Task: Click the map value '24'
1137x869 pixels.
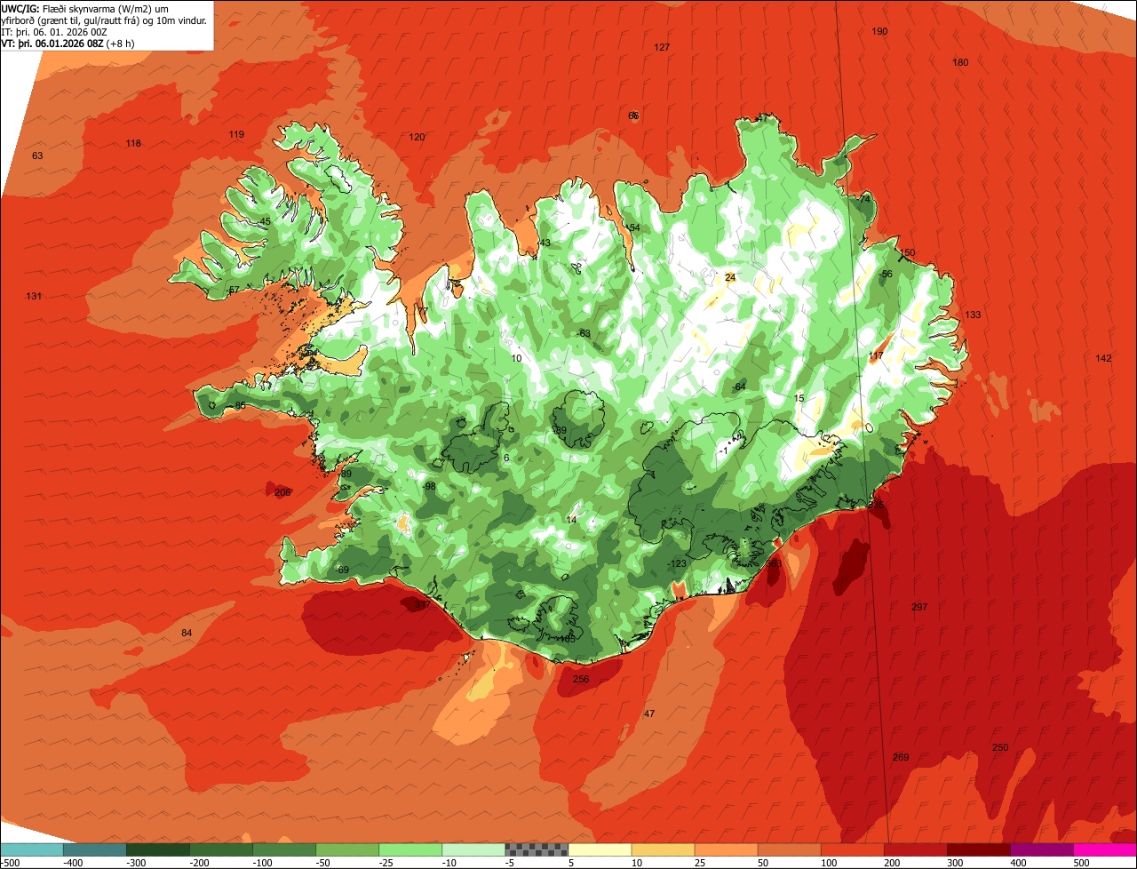Action: click(730, 277)
